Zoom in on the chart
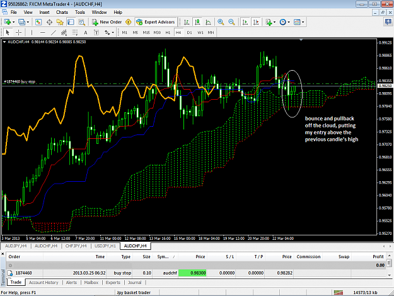This screenshot has width=394, height=296. [x=221, y=22]
